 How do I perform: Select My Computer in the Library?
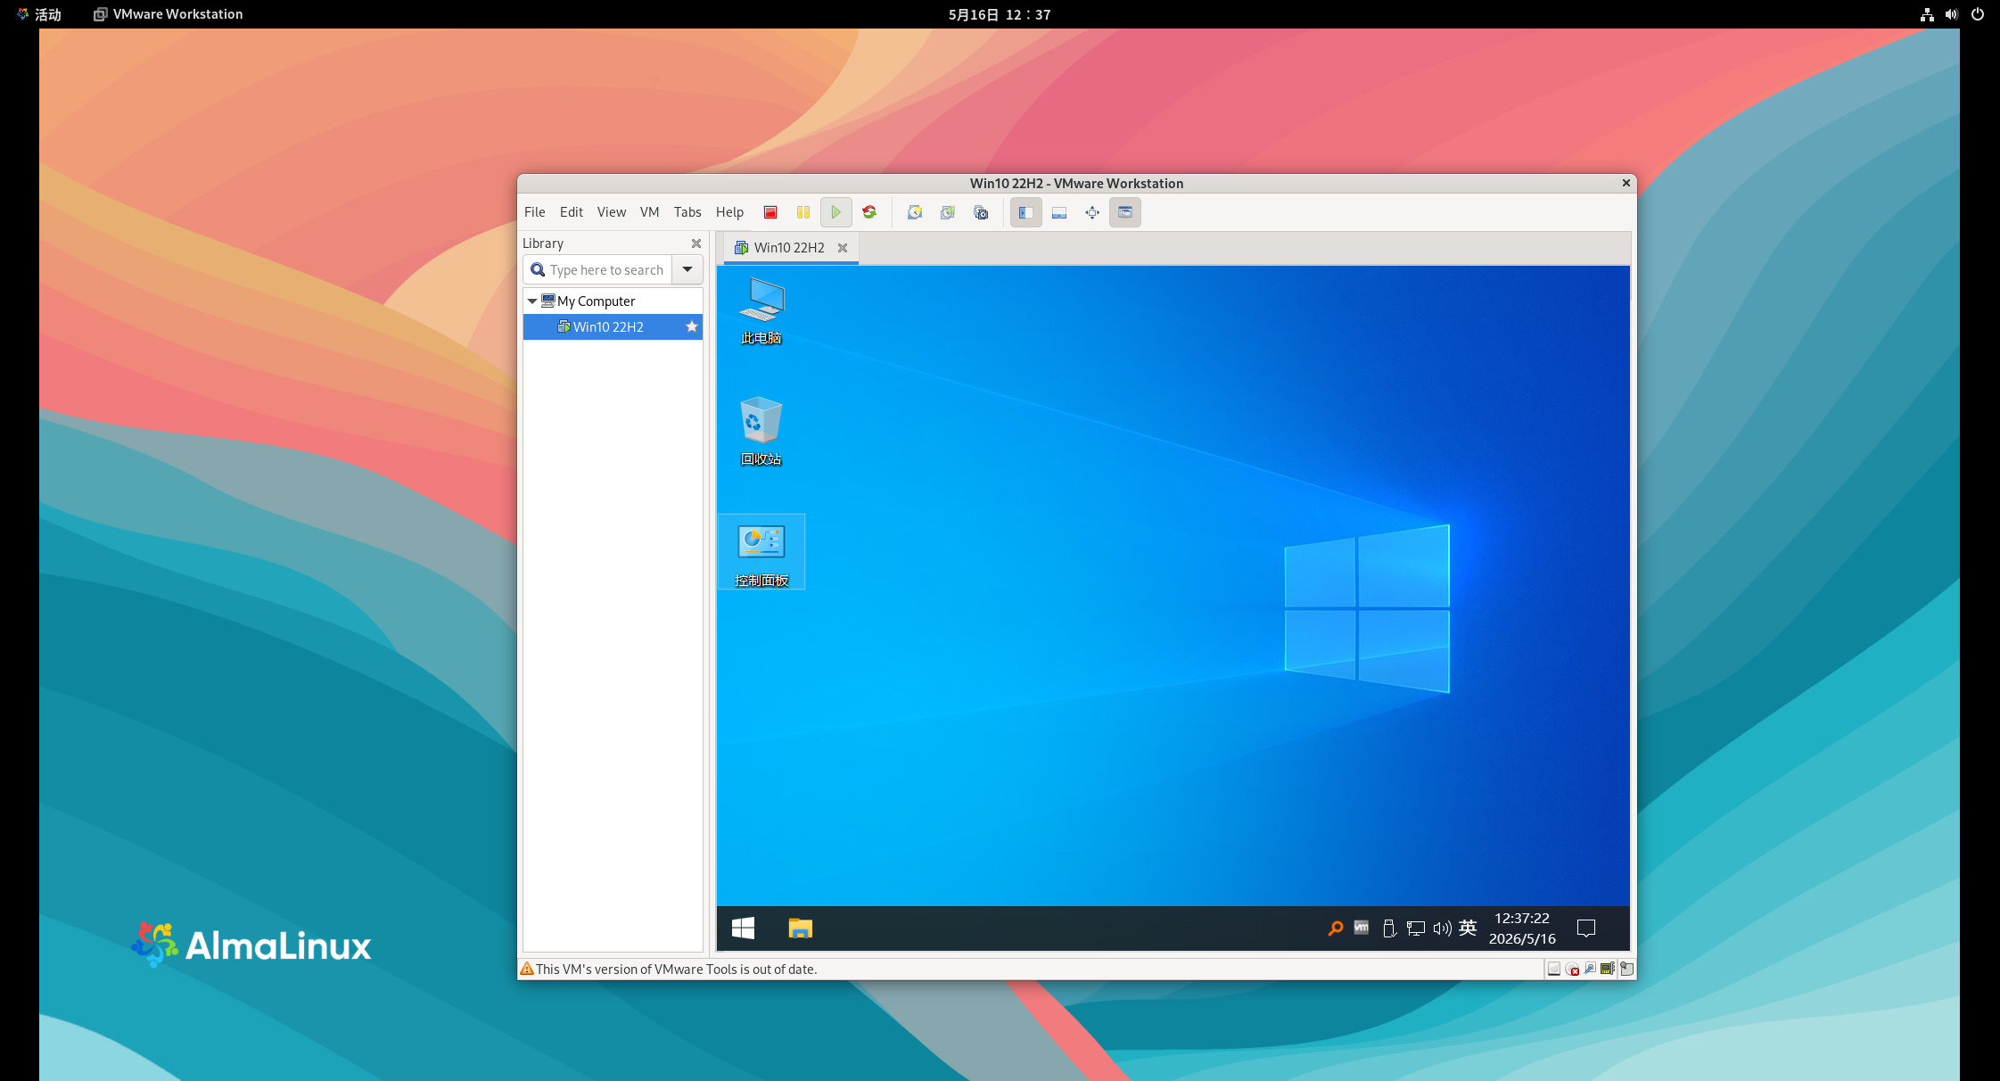pos(597,301)
